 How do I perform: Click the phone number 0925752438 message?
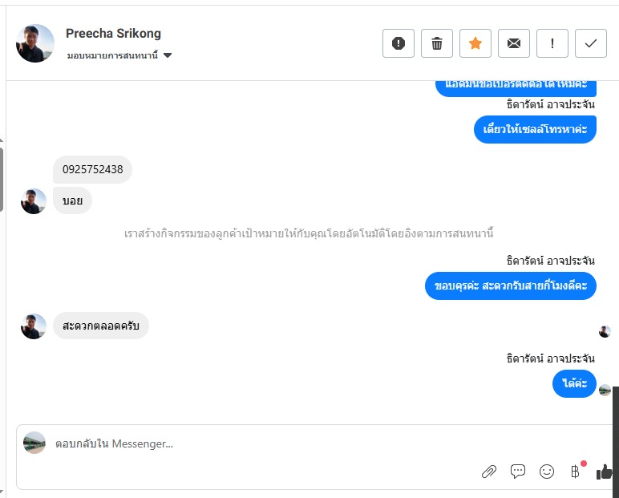tap(93, 169)
